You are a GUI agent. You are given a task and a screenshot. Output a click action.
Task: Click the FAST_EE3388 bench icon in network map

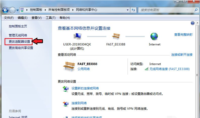coord(116,37)
